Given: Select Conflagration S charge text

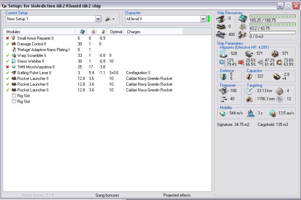Looking at the screenshot, I should [138, 73].
